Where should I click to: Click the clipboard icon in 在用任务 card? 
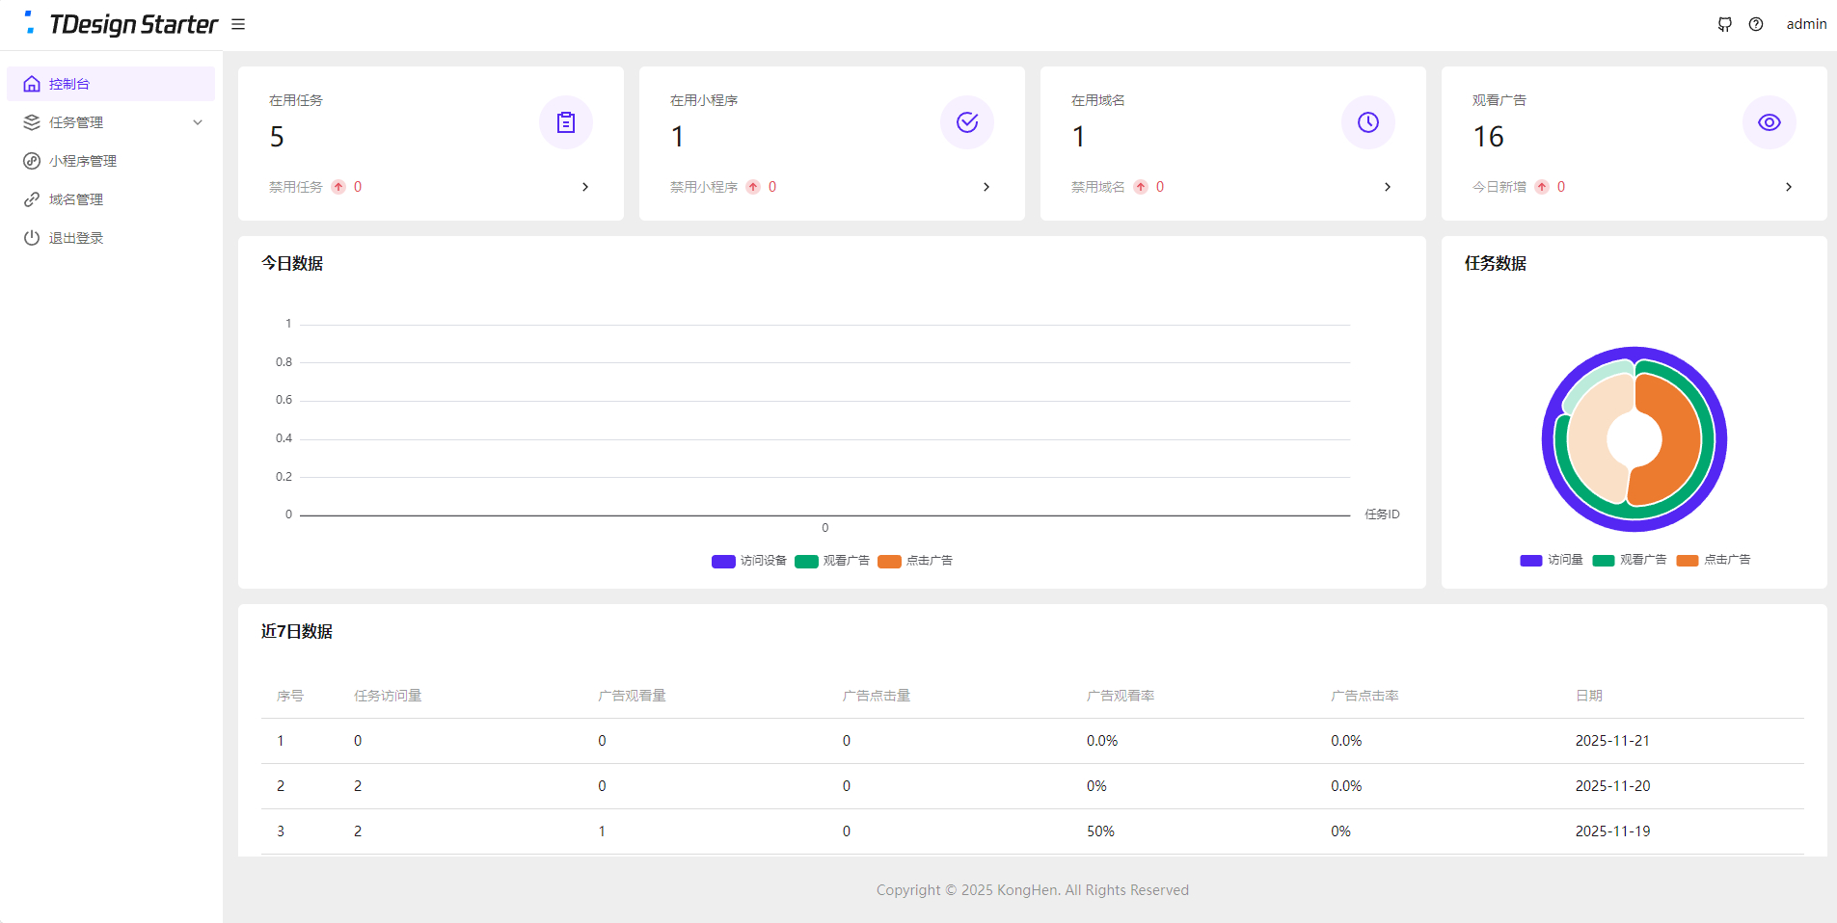pos(566,122)
